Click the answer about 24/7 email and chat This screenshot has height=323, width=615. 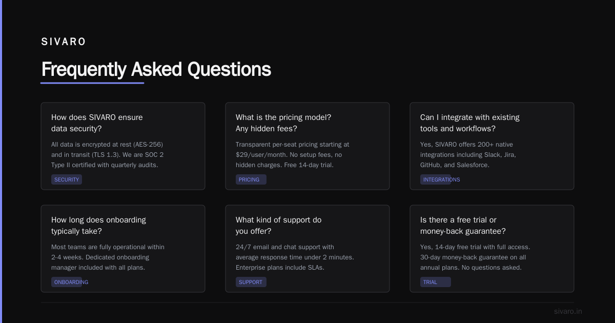point(295,257)
